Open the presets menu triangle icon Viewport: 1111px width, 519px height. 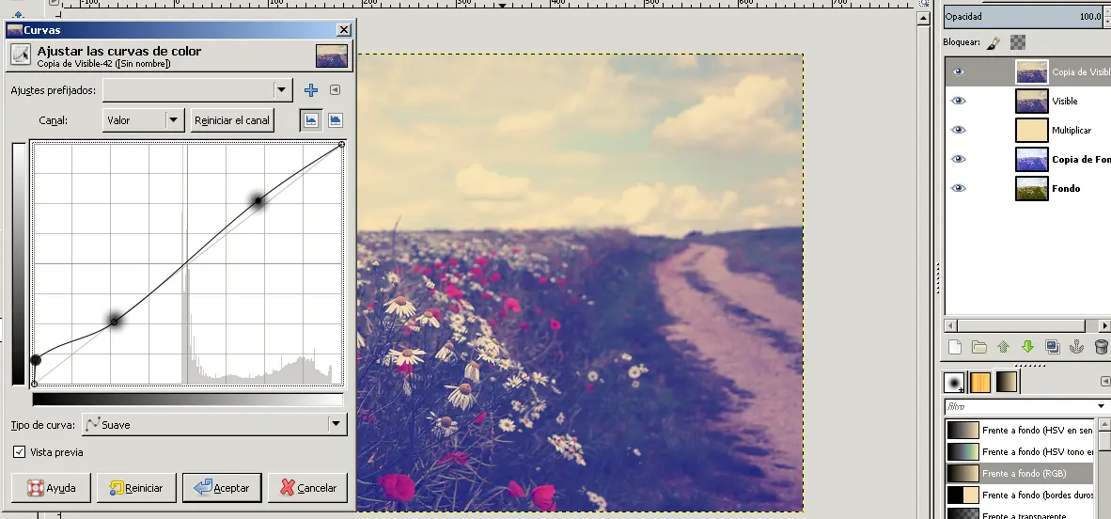tap(336, 90)
